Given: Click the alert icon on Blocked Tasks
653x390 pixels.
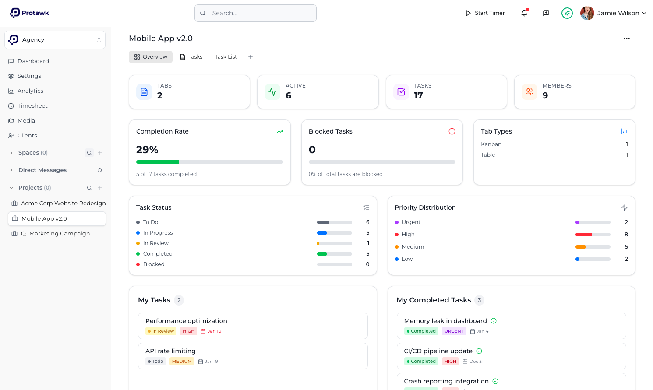Looking at the screenshot, I should pyautogui.click(x=452, y=131).
